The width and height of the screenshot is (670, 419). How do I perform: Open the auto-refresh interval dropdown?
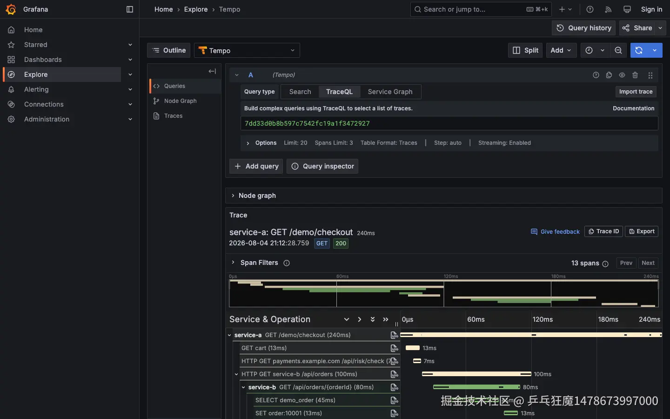655,50
